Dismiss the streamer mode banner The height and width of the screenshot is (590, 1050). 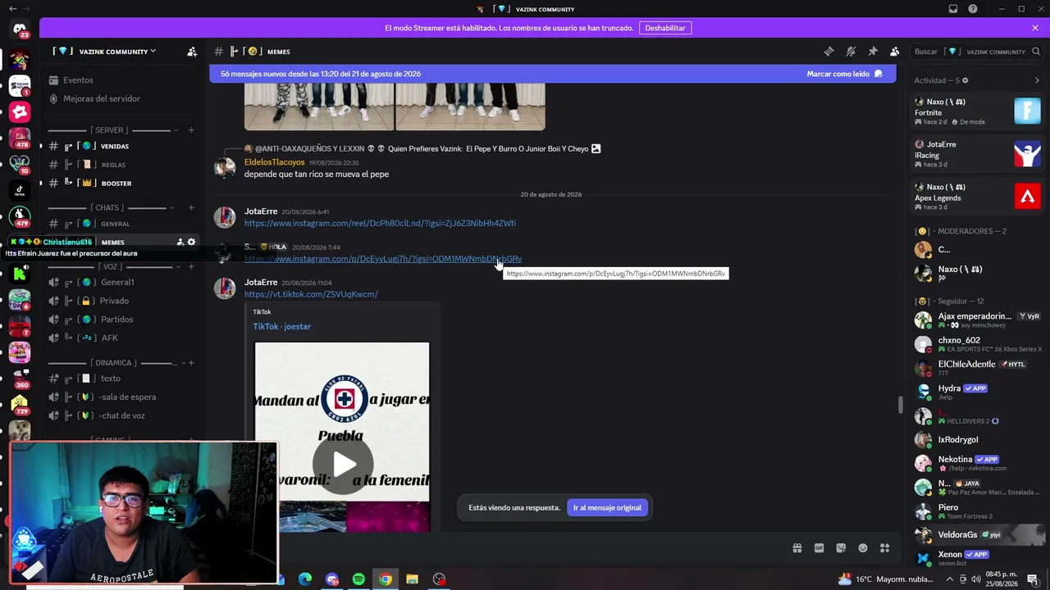[1035, 28]
